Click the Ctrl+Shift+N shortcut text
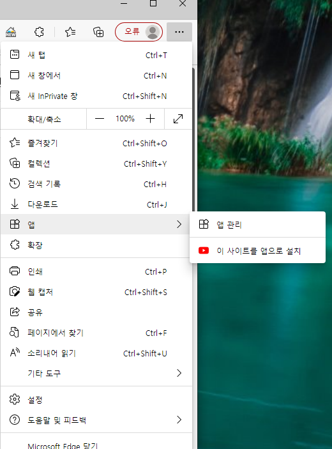The width and height of the screenshot is (332, 449). [144, 96]
